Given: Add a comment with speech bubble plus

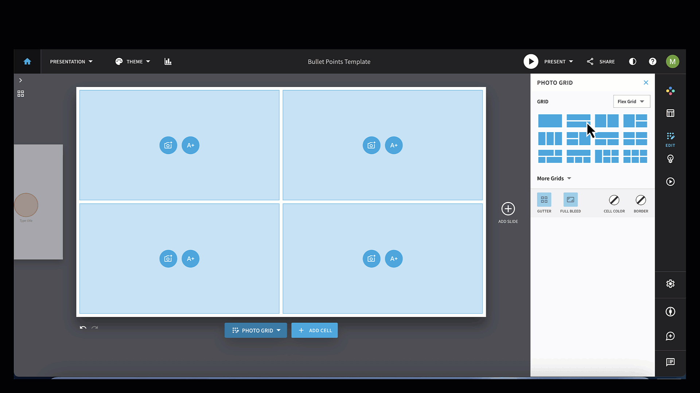Looking at the screenshot, I should point(670,336).
